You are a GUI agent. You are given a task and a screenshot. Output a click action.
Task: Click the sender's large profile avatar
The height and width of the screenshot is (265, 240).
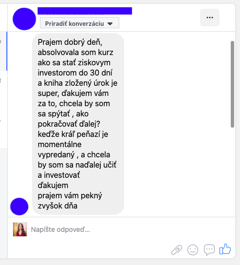[x=24, y=19]
